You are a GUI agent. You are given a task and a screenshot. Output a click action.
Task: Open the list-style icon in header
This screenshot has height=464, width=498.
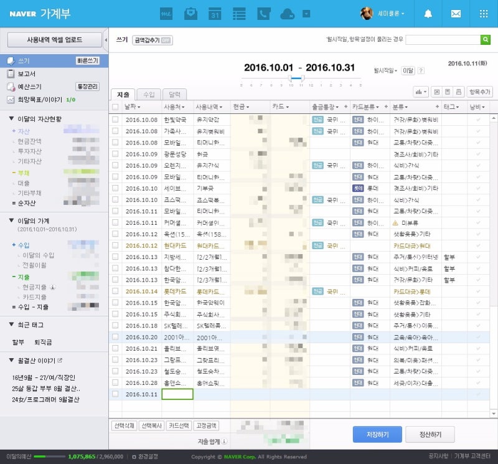(239, 14)
